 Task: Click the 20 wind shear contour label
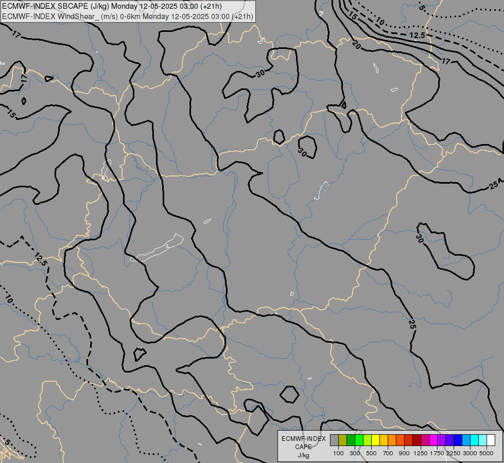click(356, 45)
